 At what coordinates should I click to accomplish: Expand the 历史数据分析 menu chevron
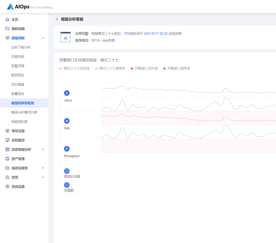click(x=43, y=149)
